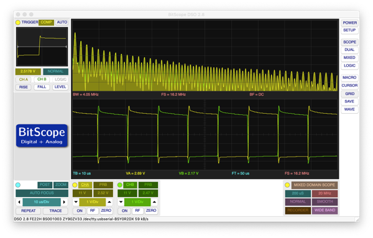Click the NORMAL trigger mode field
The width and height of the screenshot is (373, 238).
[56, 71]
